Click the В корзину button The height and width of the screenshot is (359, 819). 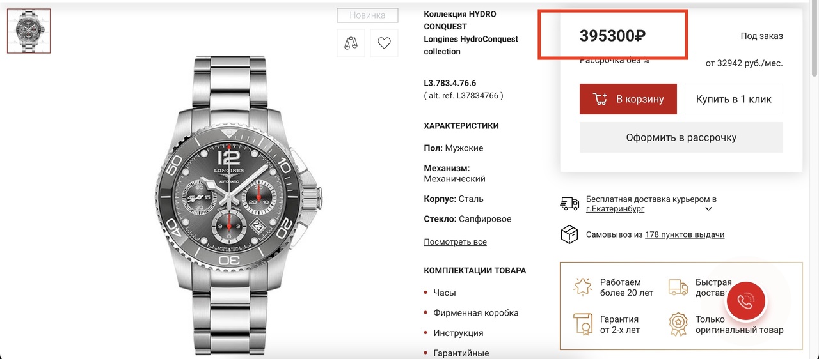628,99
